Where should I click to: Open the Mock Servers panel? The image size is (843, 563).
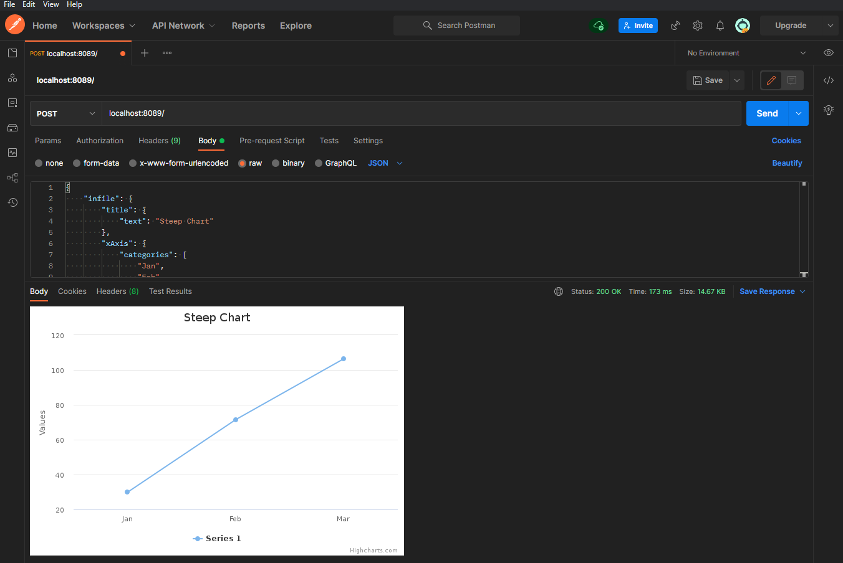12,128
